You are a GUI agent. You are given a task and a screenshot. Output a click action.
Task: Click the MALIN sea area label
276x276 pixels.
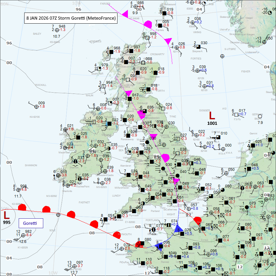coord(90,95)
